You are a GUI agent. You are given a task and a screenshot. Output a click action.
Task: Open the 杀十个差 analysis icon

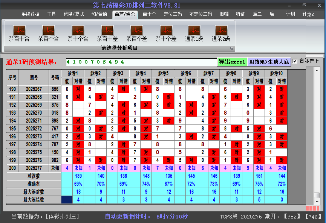click(x=166, y=30)
